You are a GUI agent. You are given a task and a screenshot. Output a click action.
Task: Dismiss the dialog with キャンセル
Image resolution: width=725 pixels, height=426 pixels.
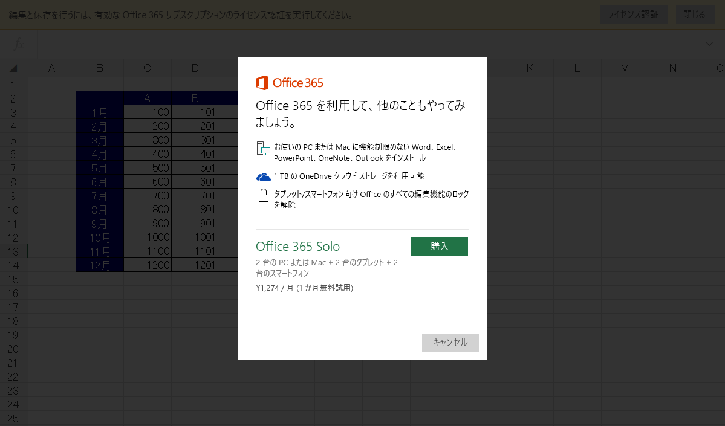[450, 343]
